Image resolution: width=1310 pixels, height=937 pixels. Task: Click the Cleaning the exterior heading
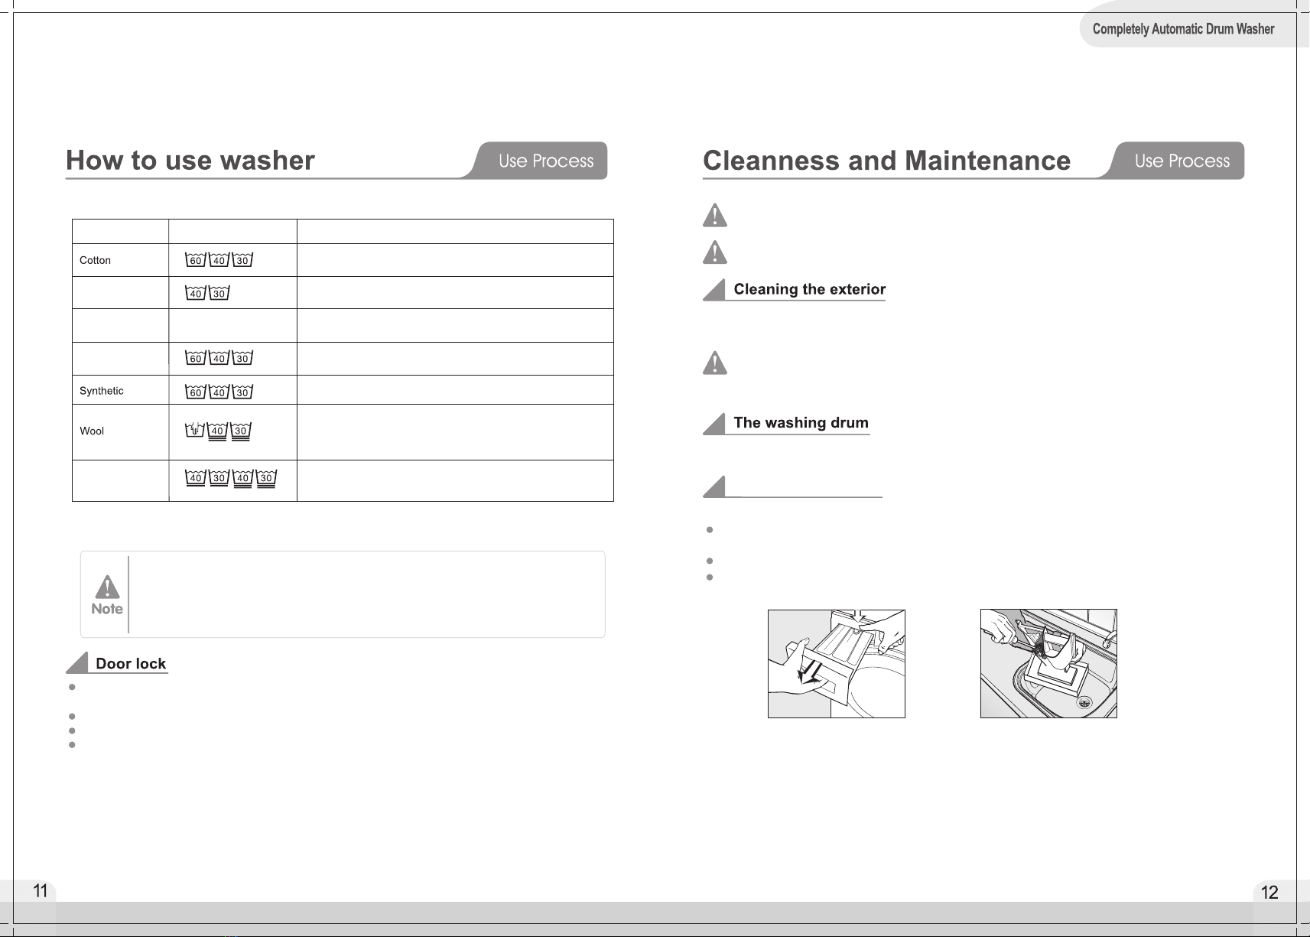(x=809, y=289)
